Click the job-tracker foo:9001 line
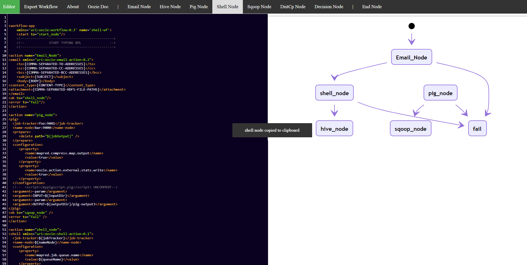 click(x=48, y=123)
